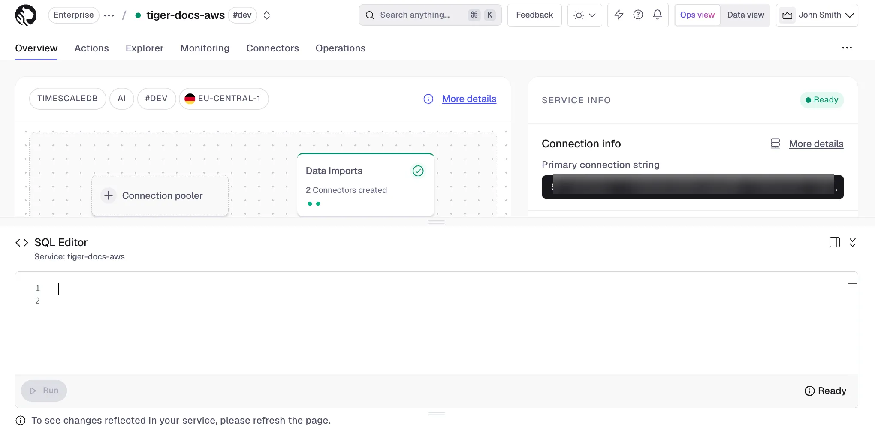Click the Data Imports green checkmark icon
This screenshot has height=433, width=875.
coord(418,171)
